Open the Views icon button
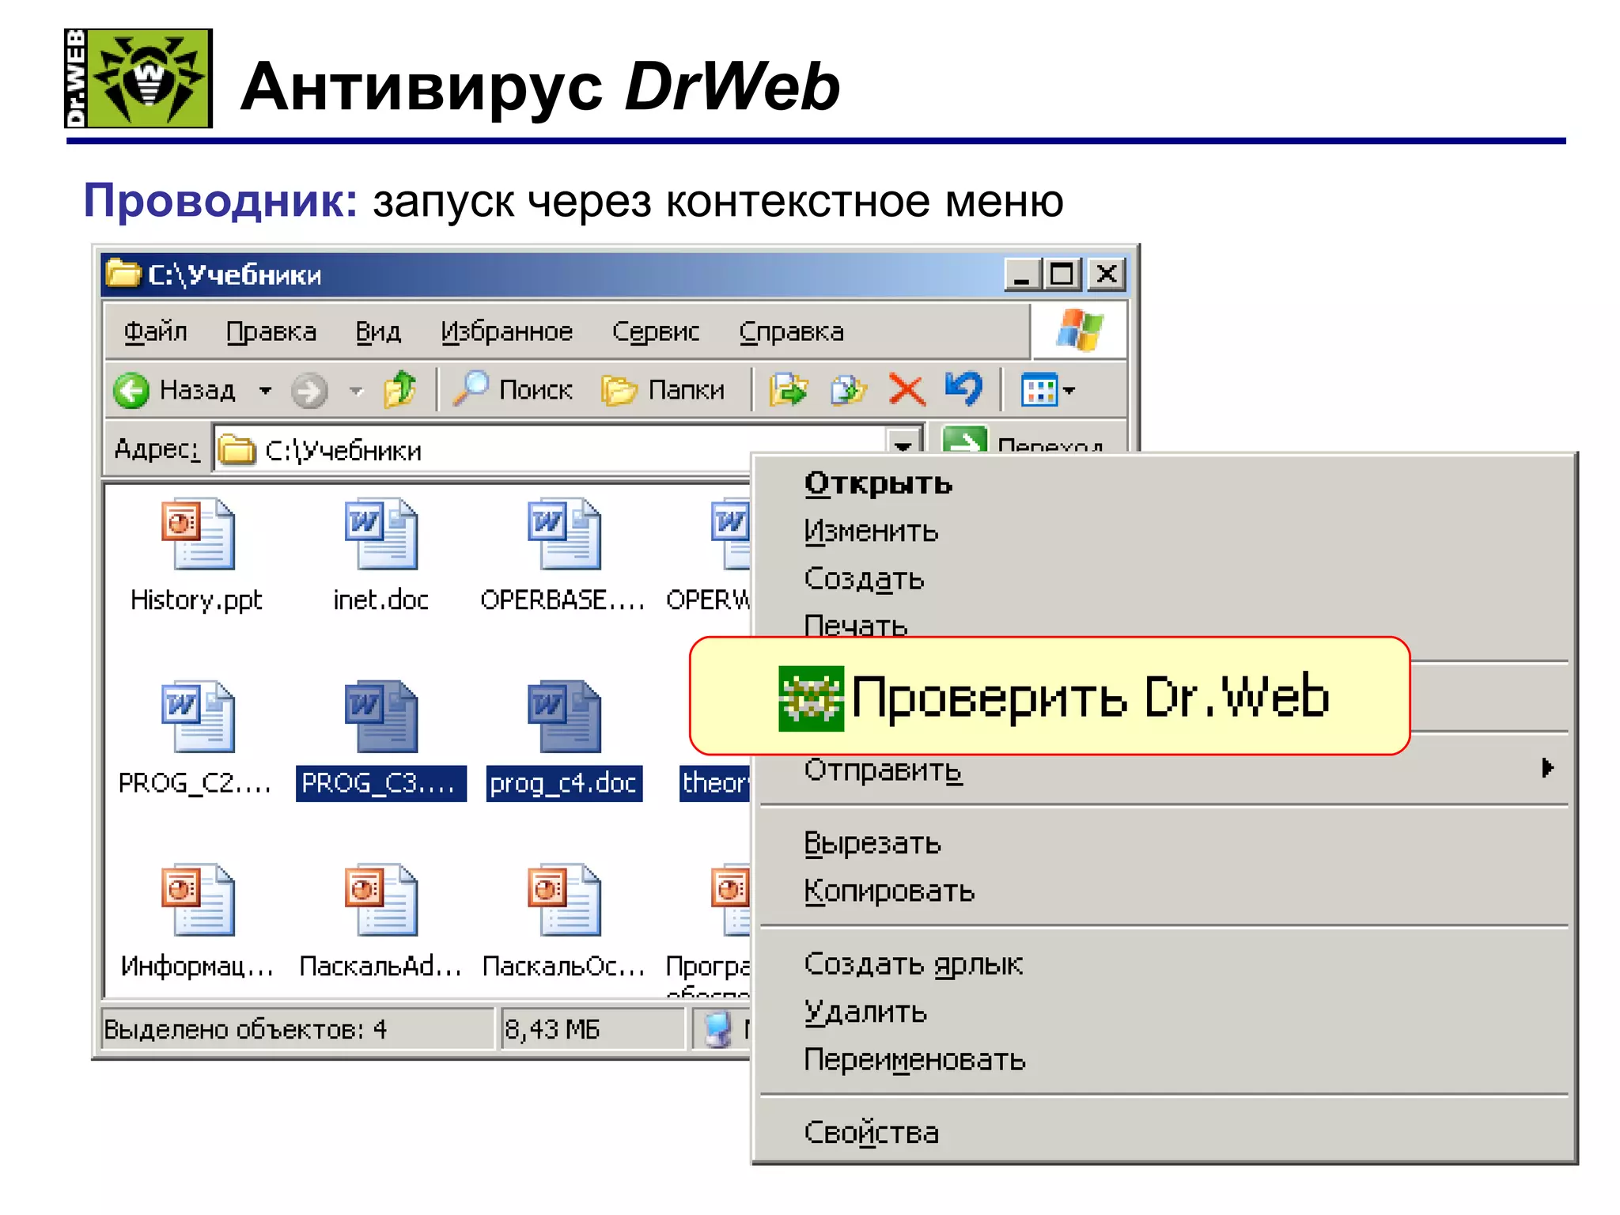Viewport: 1620px width, 1215px height. (1039, 390)
